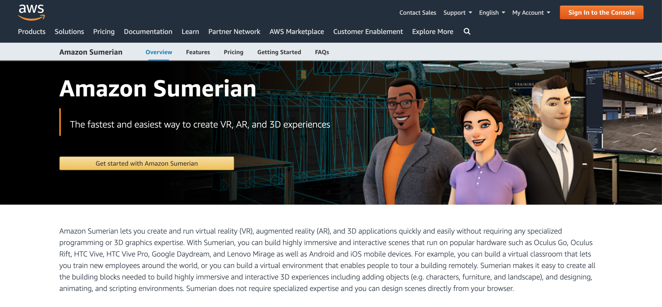Select Partner Network menu item
This screenshot has height=307, width=662.
click(x=234, y=32)
